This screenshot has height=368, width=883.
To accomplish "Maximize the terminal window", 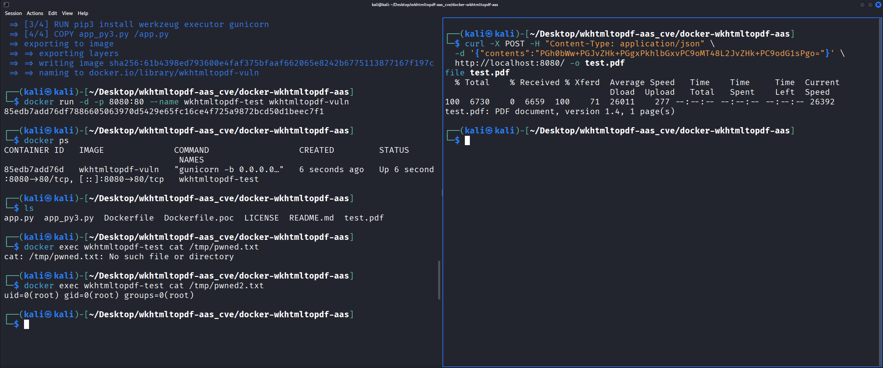I will pos(870,4).
